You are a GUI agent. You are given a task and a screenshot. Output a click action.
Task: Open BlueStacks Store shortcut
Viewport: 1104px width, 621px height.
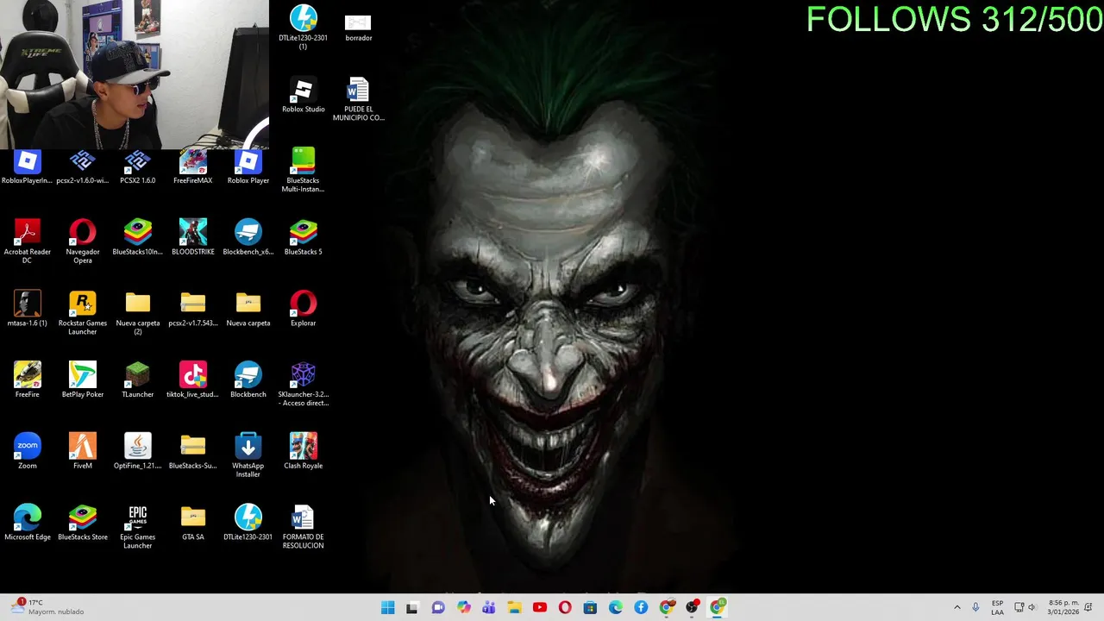click(x=83, y=523)
